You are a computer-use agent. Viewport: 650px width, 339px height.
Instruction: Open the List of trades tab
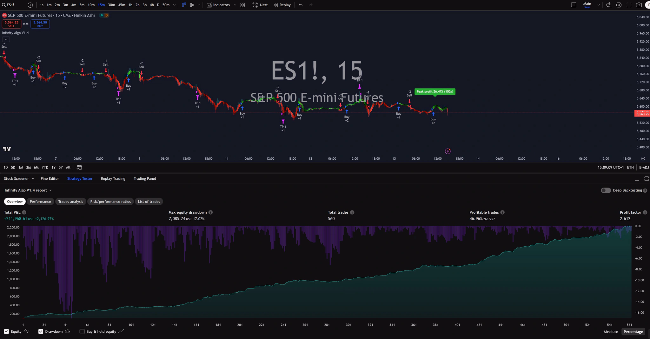pyautogui.click(x=149, y=202)
